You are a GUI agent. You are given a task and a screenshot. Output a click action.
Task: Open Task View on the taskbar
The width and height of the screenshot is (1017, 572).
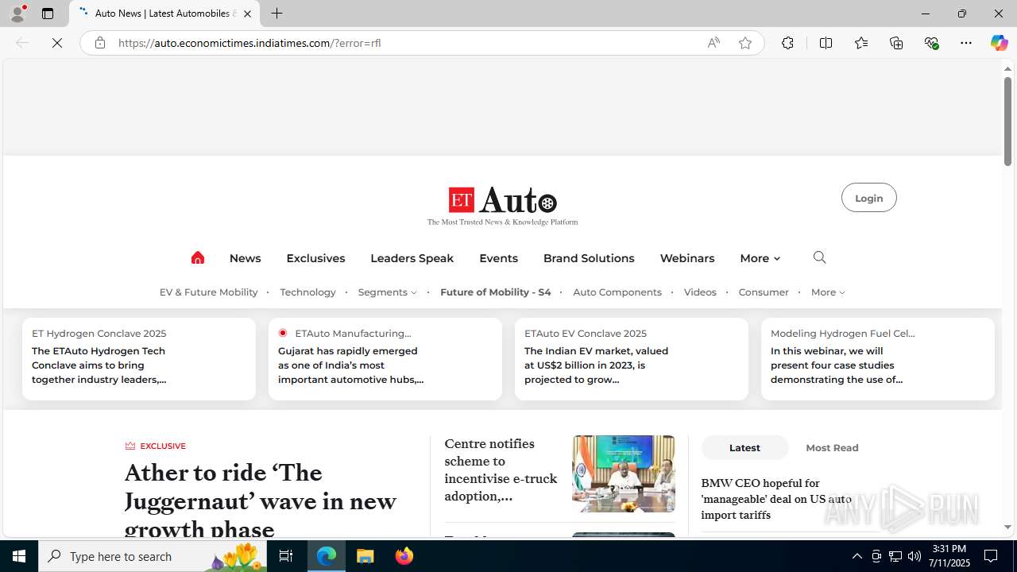[286, 556]
